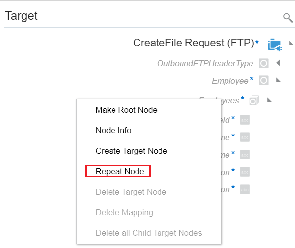Click the CreateFile Request (FTP) adapter icon
Image resolution: width=295 pixels, height=248 pixels.
tap(274, 44)
